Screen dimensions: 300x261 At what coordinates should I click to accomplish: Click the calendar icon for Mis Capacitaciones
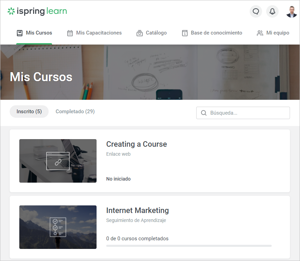(70, 33)
